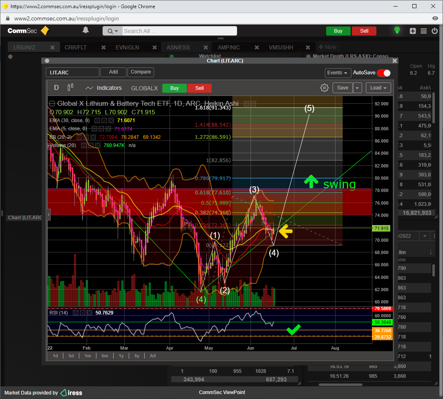Viewport: 443px width, 399px height.
Task: Add a new widget with plus icon
Action: click(x=413, y=31)
